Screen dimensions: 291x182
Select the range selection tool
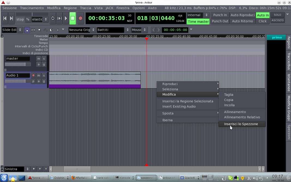33,30
